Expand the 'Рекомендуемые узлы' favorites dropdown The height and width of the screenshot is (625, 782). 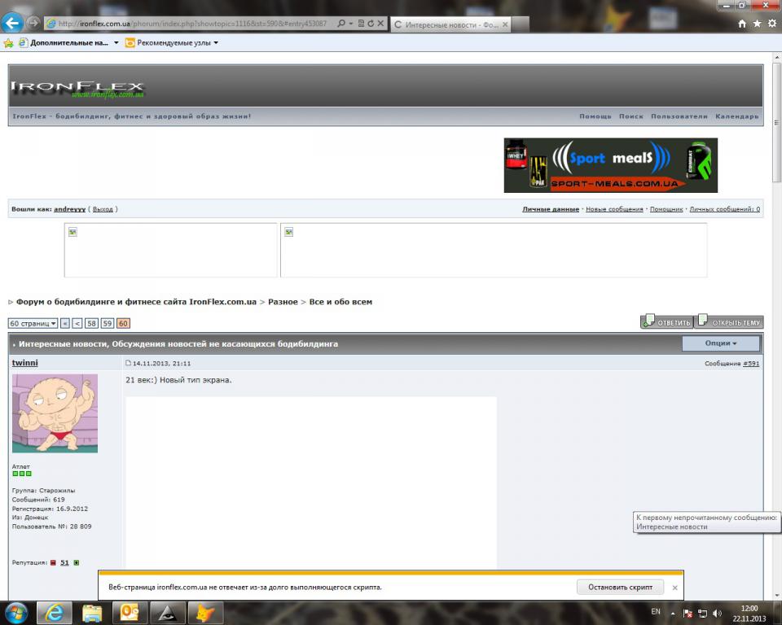(x=172, y=42)
